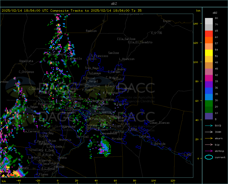
Task: Select the yellow 54 dBZ color swatch
Action: pos(209,53)
